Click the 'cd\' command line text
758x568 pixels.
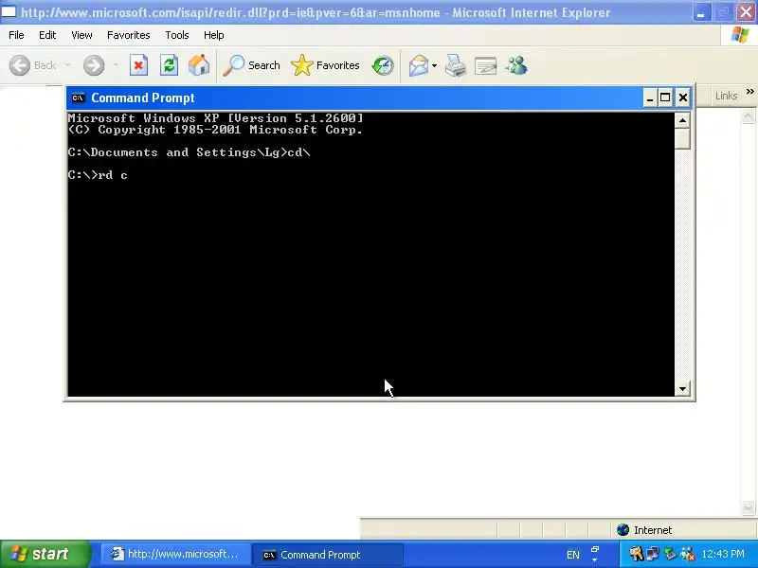click(x=298, y=152)
